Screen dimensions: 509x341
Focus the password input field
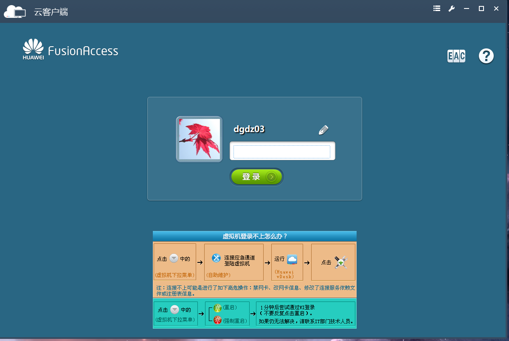(x=282, y=151)
